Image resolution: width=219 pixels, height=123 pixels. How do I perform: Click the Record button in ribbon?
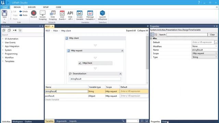34,14
